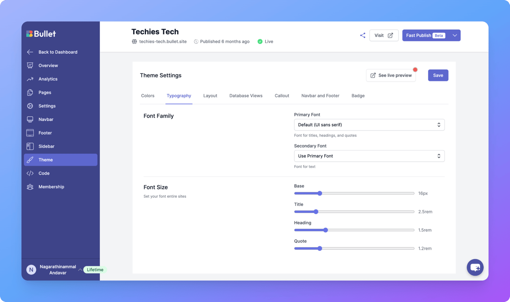Click the clock icon beside Published
This screenshot has width=510, height=302.
point(196,42)
